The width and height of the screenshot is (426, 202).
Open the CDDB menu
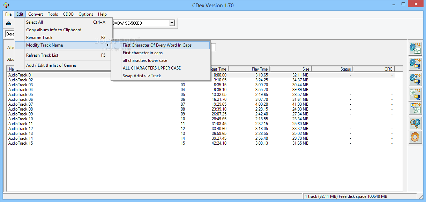tap(68, 14)
